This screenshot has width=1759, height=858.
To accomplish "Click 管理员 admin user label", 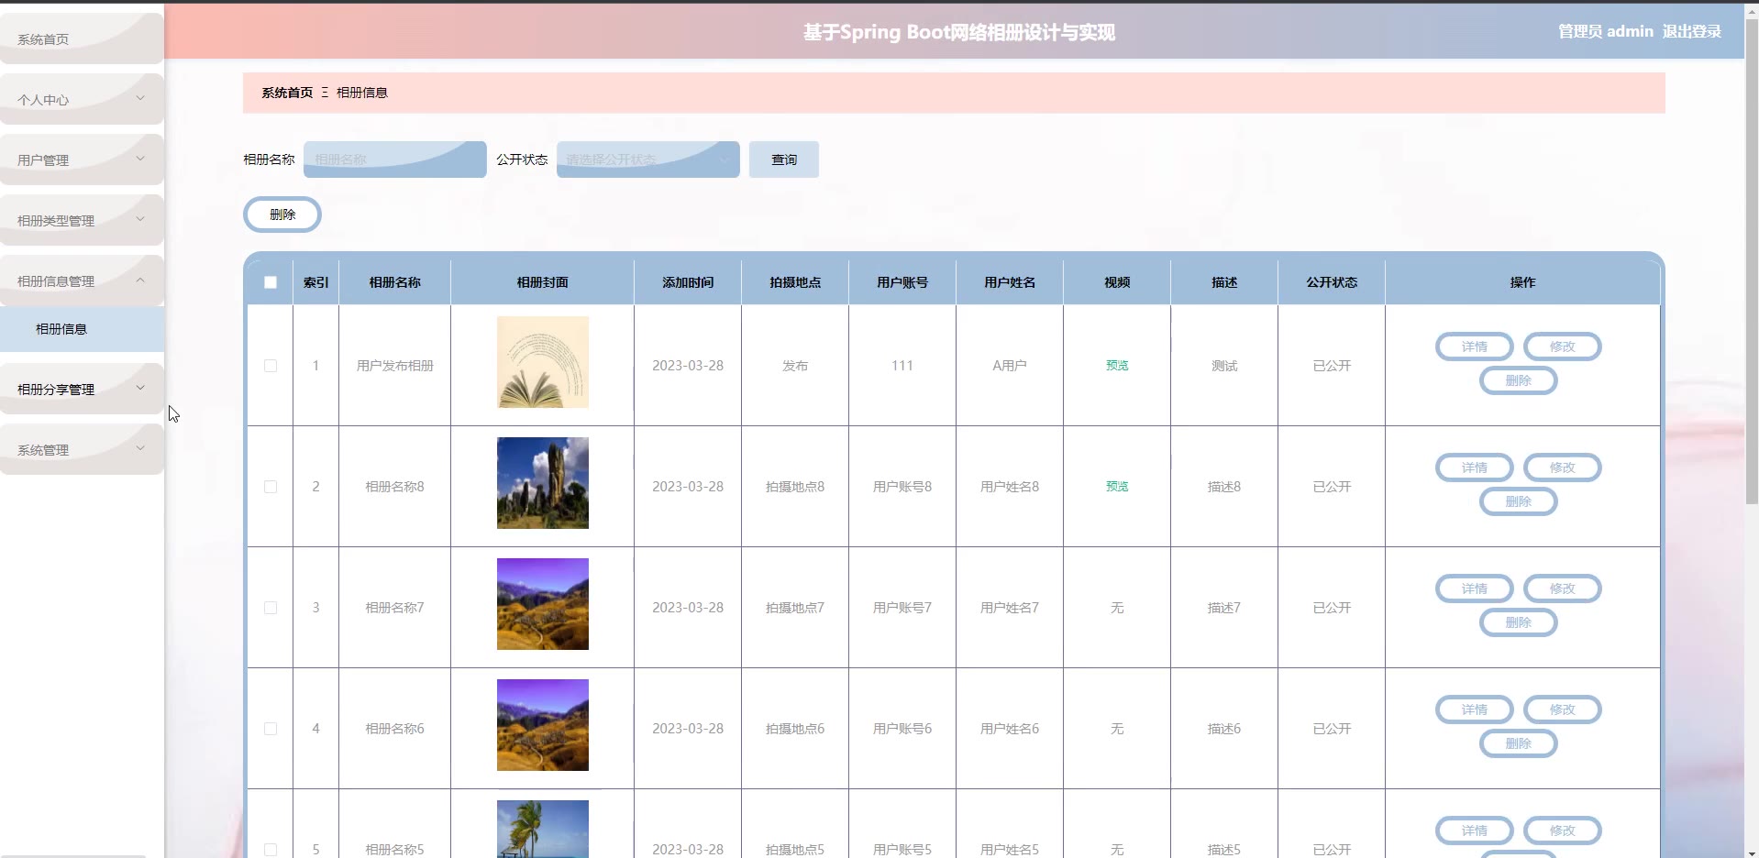I will click(x=1605, y=31).
